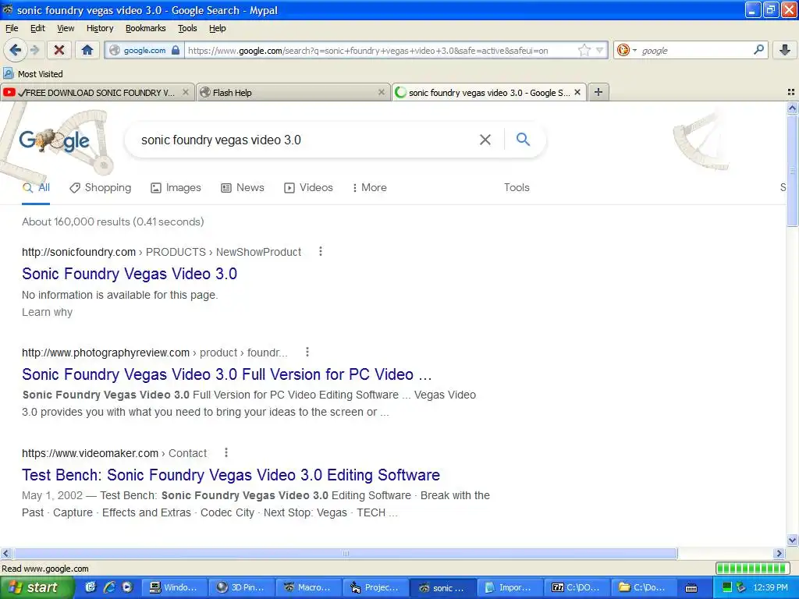
Task: Bookmark this page with the star icon
Action: point(584,50)
